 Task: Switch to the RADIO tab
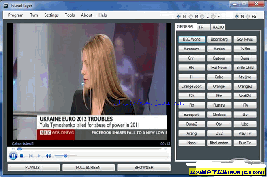(x=218, y=27)
